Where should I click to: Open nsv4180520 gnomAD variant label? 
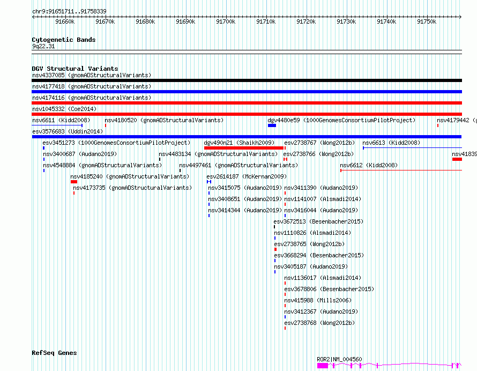point(164,120)
